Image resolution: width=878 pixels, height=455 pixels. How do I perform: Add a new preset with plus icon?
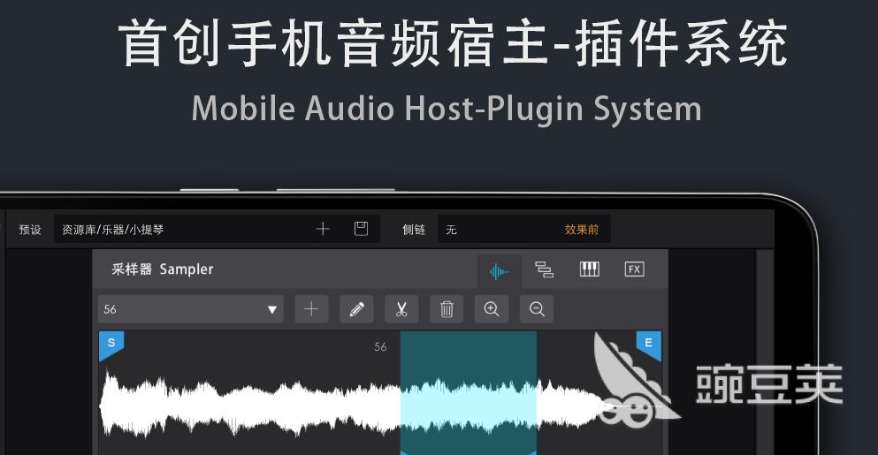(x=323, y=230)
